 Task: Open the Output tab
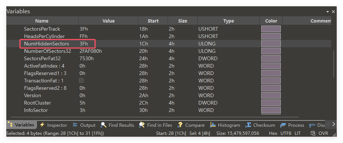tap(84, 125)
